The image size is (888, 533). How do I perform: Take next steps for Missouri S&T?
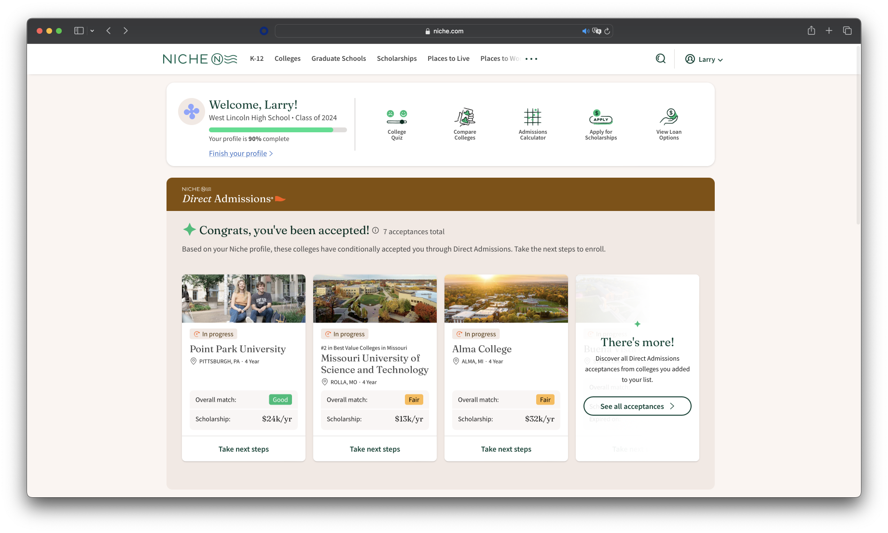pyautogui.click(x=375, y=449)
